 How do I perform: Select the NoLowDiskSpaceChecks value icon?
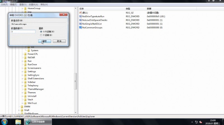click(80, 20)
